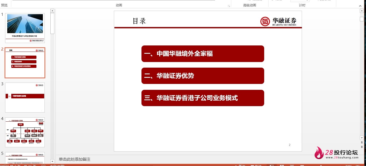366x166 pixels.
Task: Click the 华融证券 logo on the slide
Action: pos(278,21)
